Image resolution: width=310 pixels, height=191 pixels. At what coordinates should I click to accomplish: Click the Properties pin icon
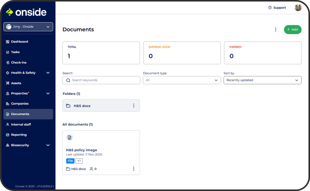[x=7, y=93]
